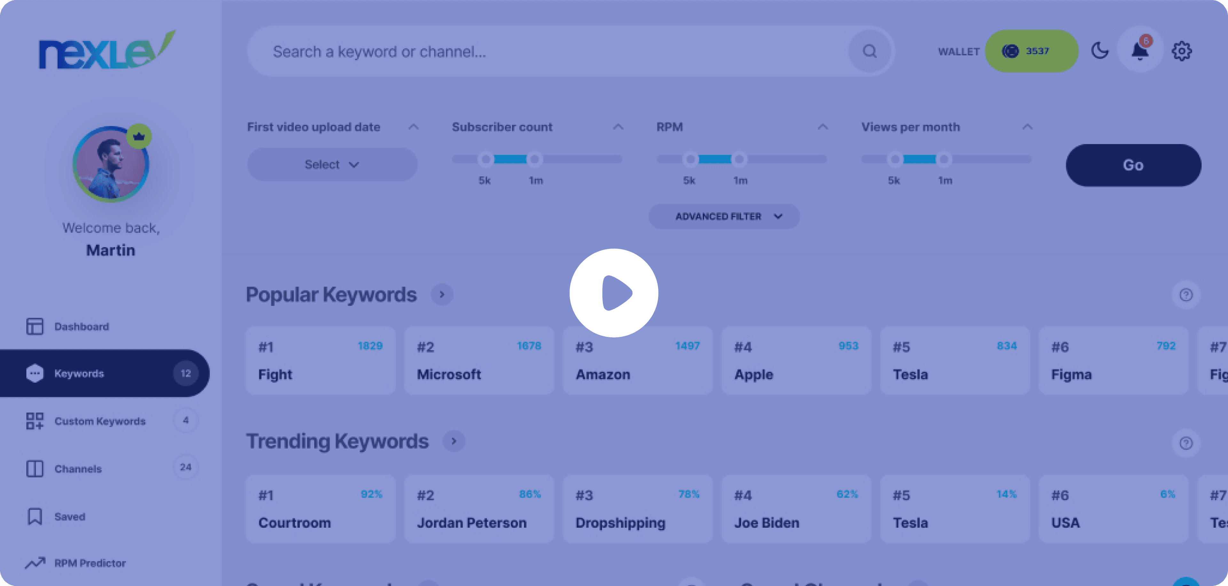
Task: Click Subscriber count slider minimum handle
Action: pyautogui.click(x=486, y=159)
